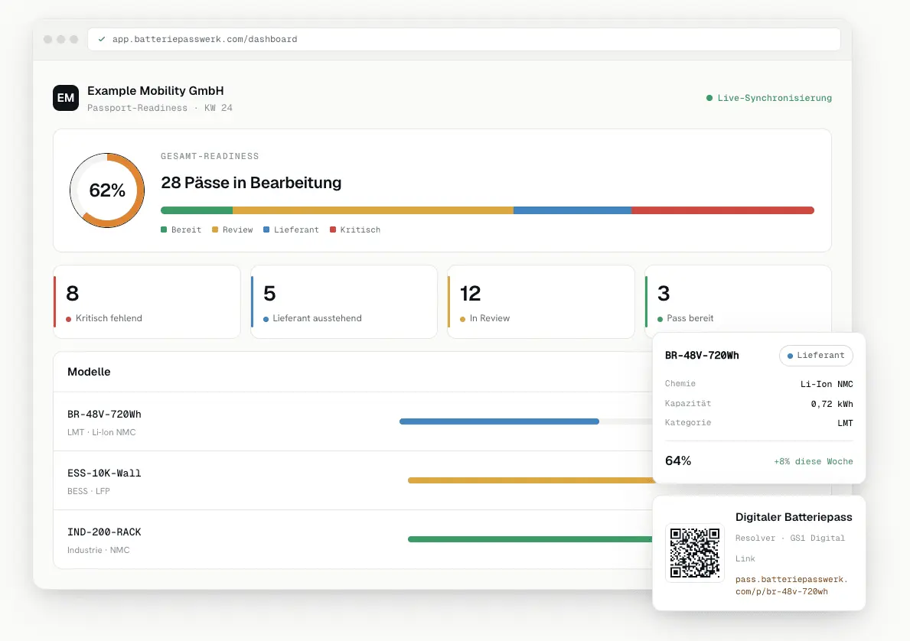The width and height of the screenshot is (910, 641).
Task: Click the 64% value in detail card
Action: (x=678, y=460)
